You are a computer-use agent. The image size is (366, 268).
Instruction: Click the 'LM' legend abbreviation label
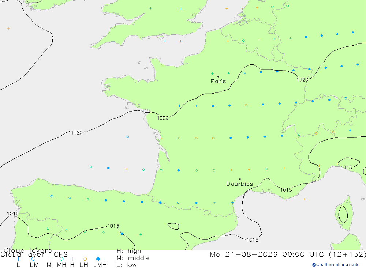[x=34, y=265]
